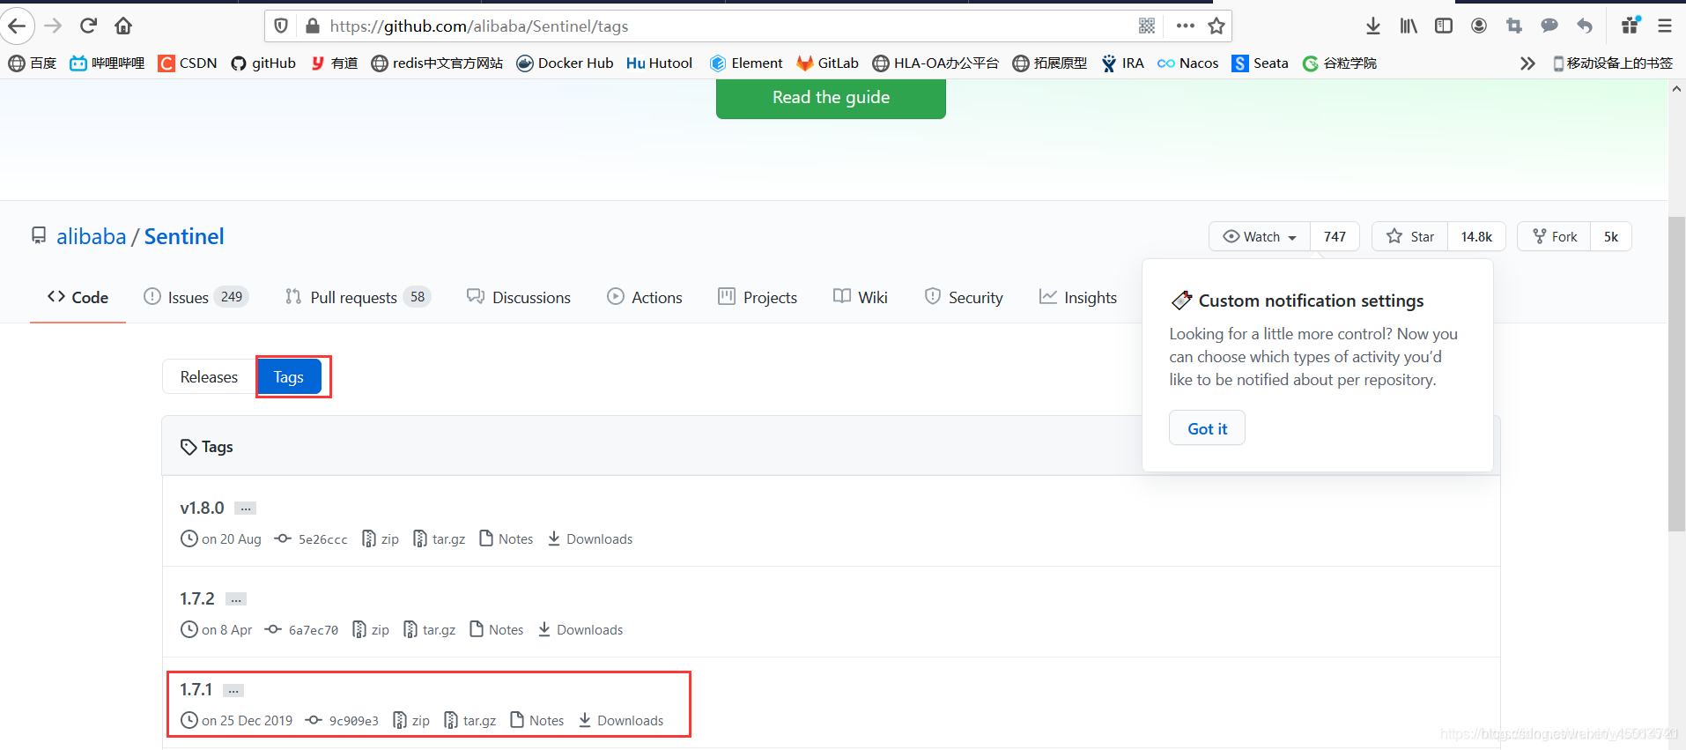The width and height of the screenshot is (1686, 750).
Task: Open the Baidu (百度) bookmark
Action: coord(33,63)
